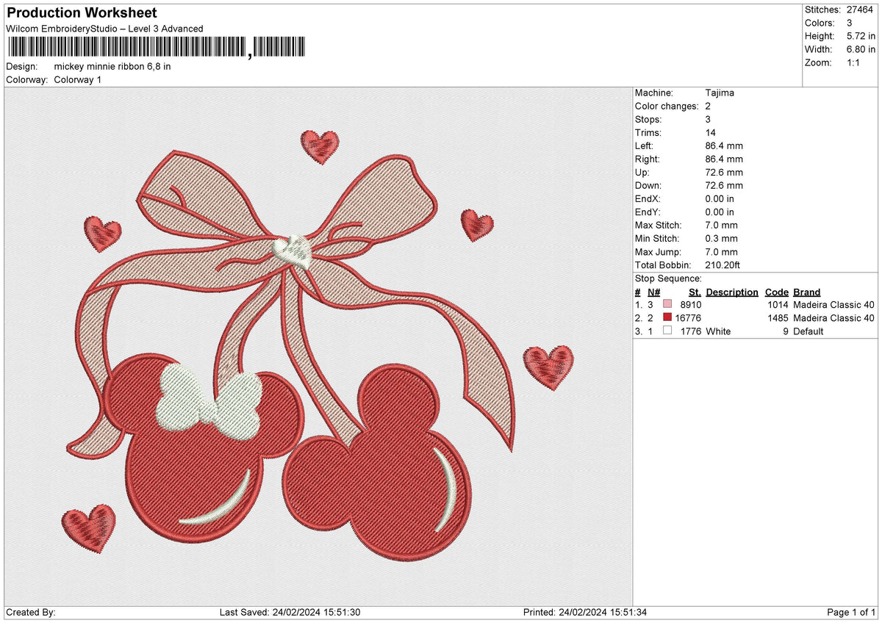This screenshot has width=882, height=623.
Task: Select the trims value '14'
Action: point(710,133)
